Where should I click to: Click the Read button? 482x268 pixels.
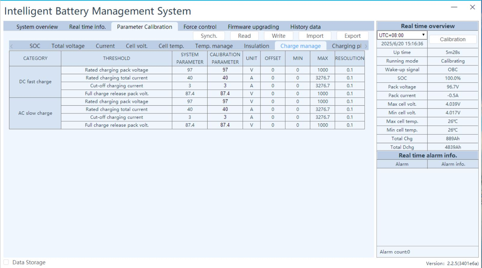click(244, 36)
